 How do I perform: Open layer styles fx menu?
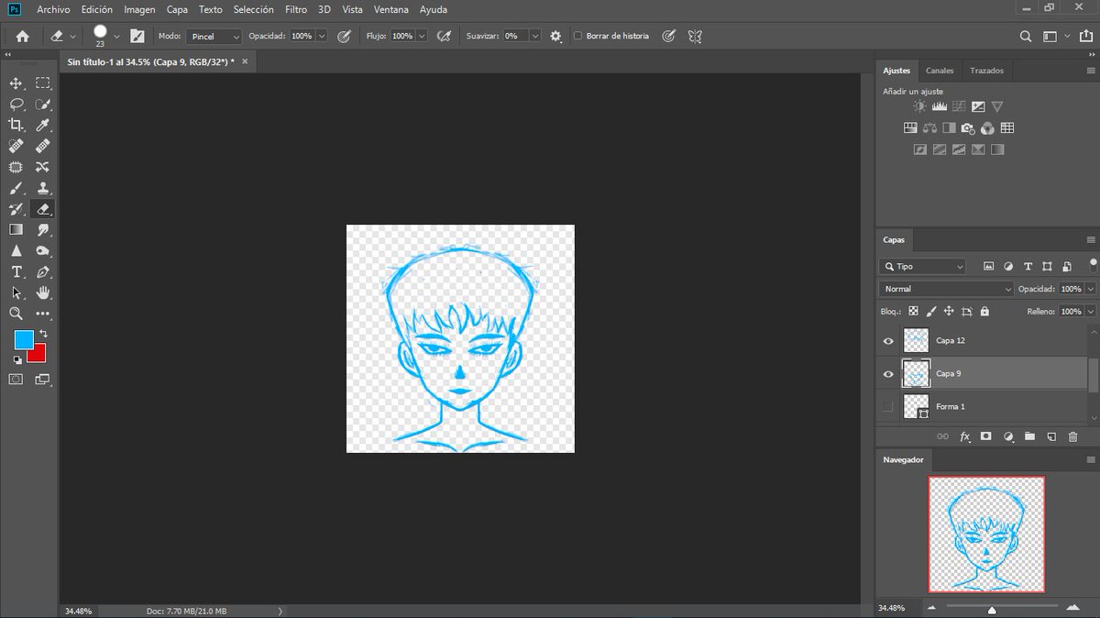(x=964, y=436)
